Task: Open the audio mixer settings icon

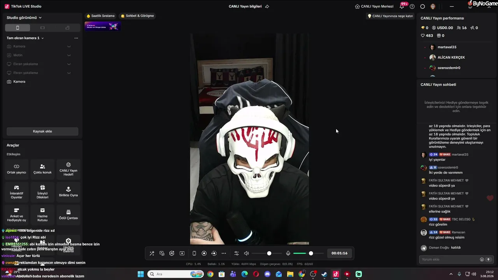Action: (236, 253)
